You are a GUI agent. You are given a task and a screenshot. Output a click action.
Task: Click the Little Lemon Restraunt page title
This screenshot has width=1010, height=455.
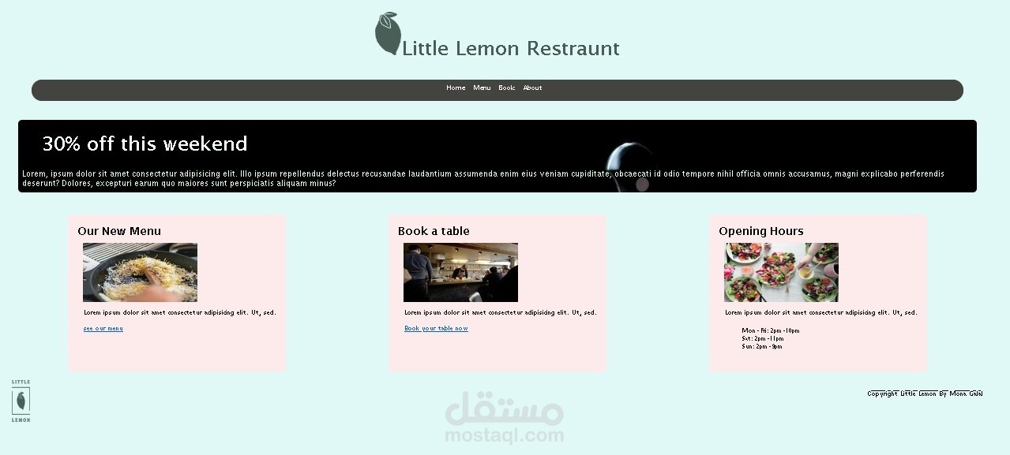(510, 48)
